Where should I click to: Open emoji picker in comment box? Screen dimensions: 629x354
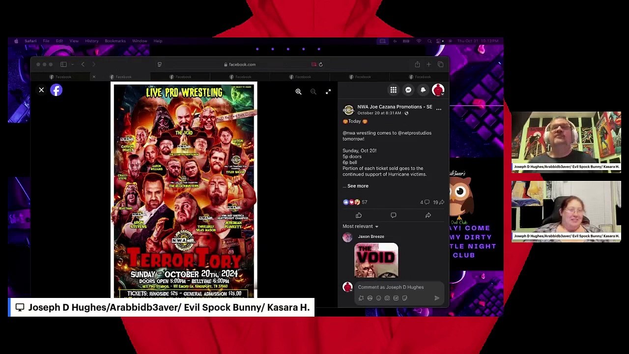[378, 298]
